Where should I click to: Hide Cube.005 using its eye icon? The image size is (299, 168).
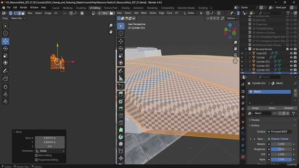coord(291,53)
